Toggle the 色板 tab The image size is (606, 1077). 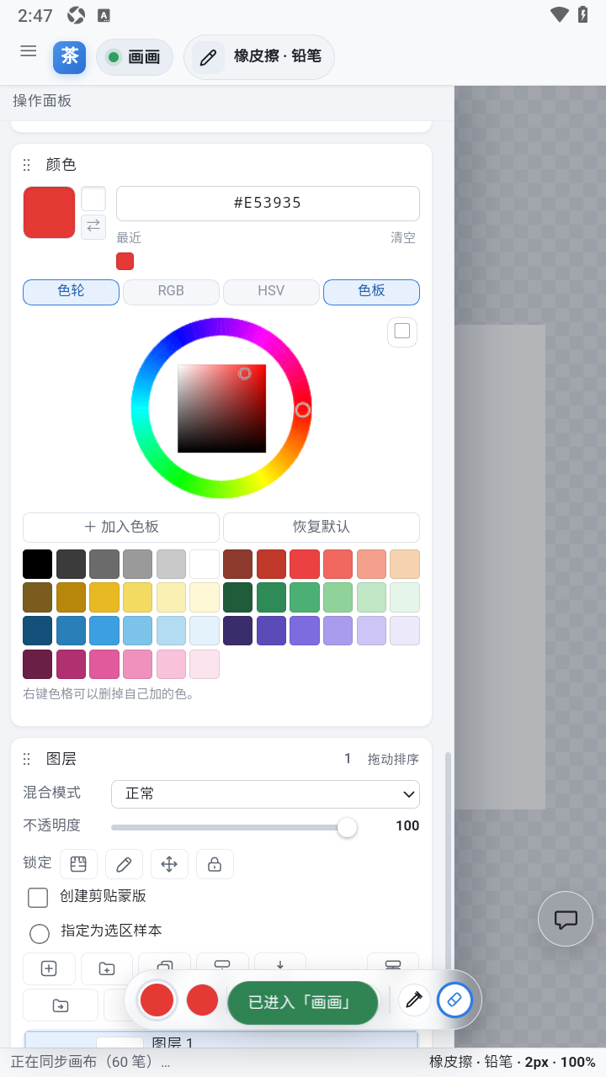[371, 291]
